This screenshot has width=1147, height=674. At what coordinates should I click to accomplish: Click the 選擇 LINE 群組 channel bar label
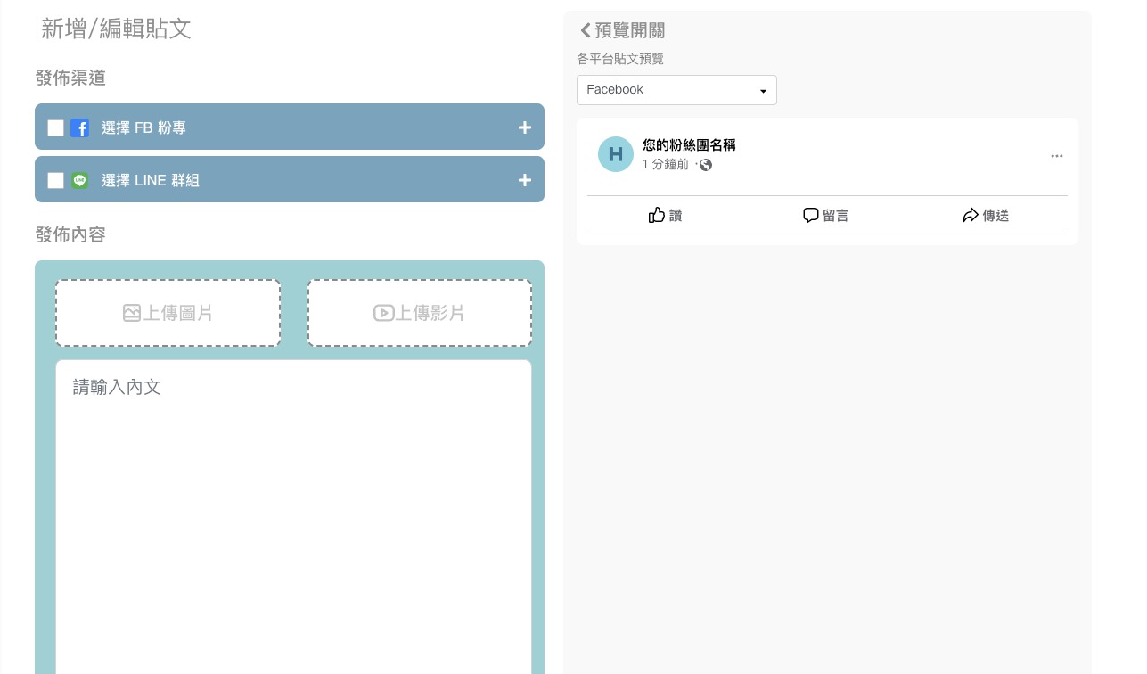[151, 180]
